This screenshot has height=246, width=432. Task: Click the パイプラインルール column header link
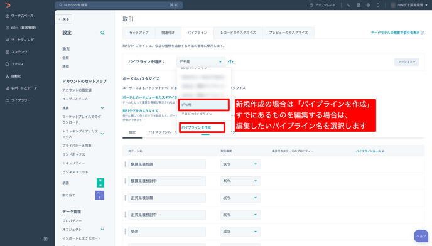click(x=369, y=151)
